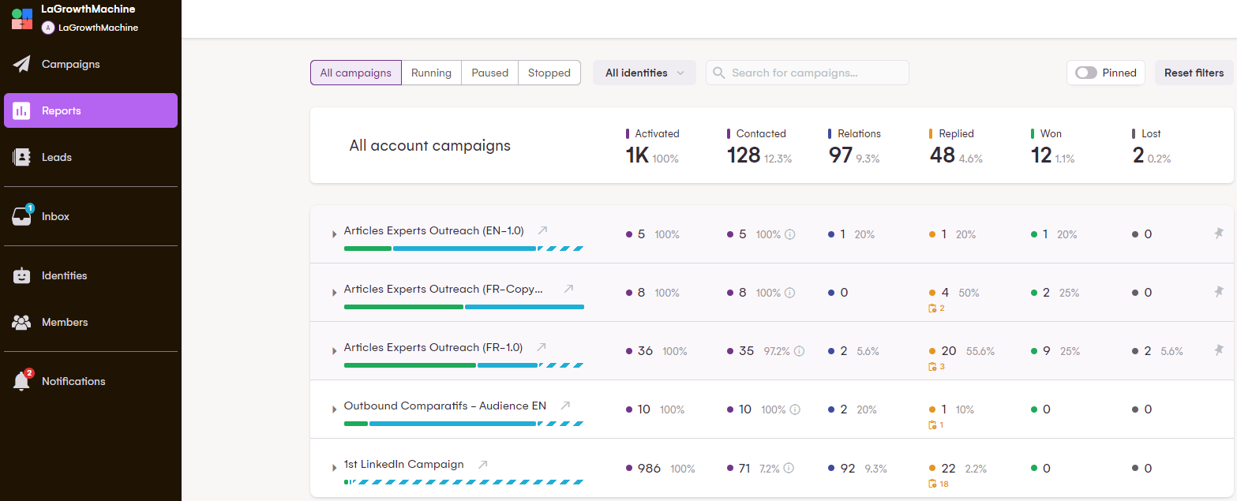
Task: Click progress bar of Articles Experts Outreach (FR-1.0)
Action: [x=463, y=365]
